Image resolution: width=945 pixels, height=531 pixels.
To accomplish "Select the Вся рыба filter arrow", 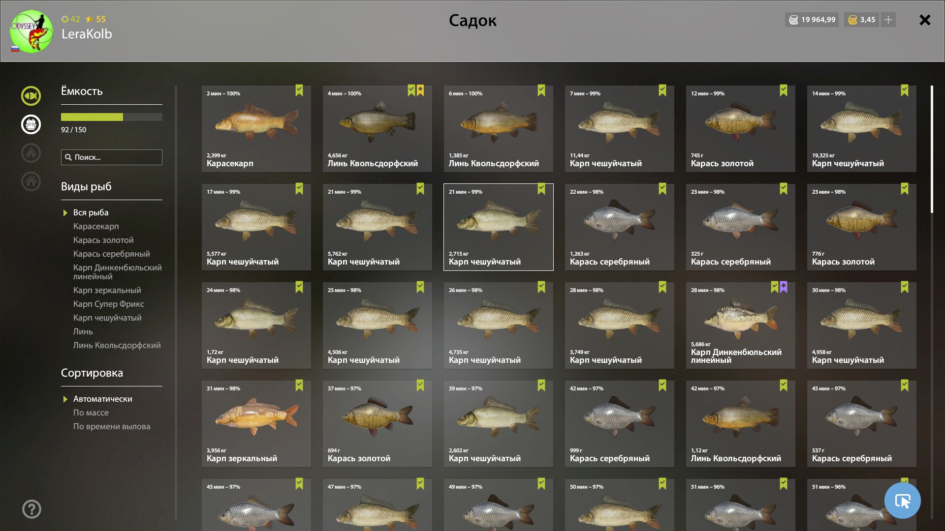I will 65,213.
